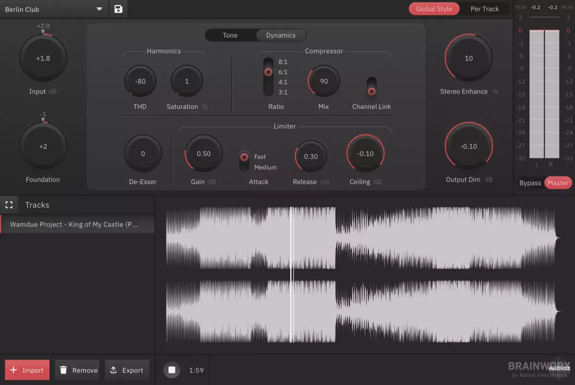Click the Tracks panel header
This screenshot has height=385, width=575.
[37, 205]
